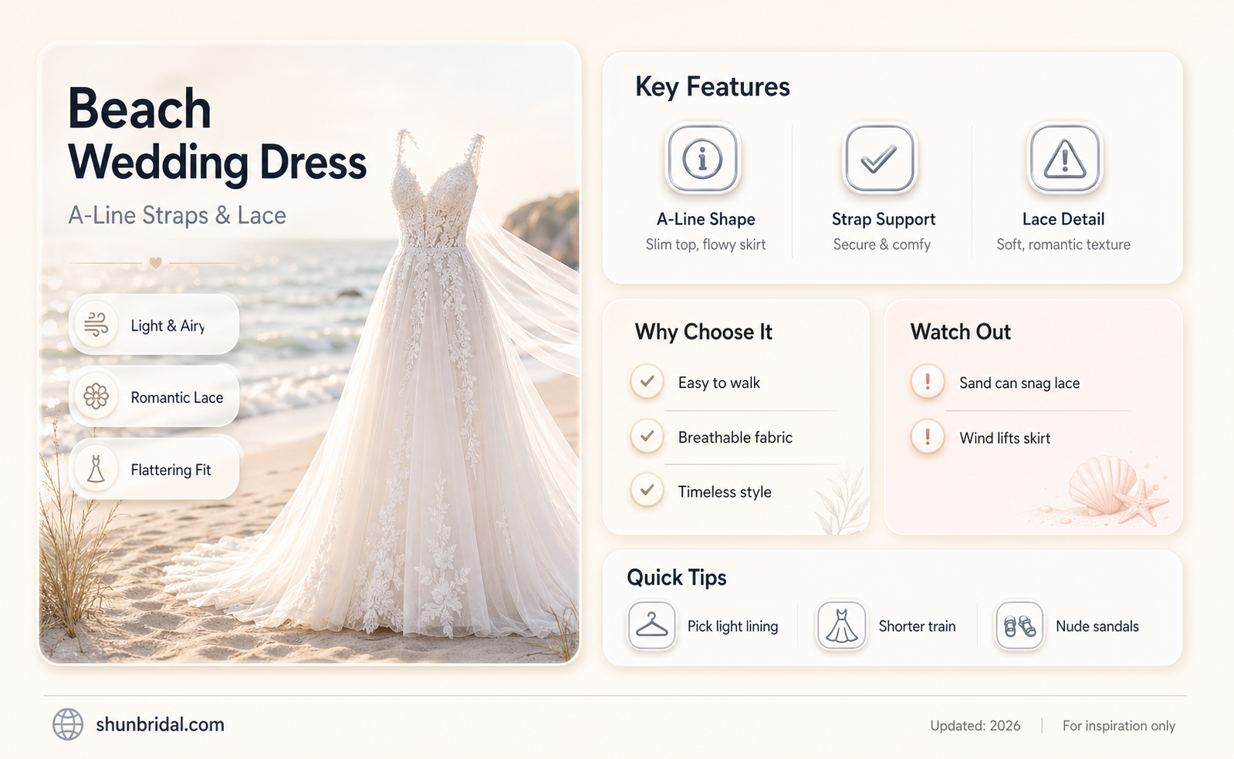Click the Shorter train text

coord(917,626)
